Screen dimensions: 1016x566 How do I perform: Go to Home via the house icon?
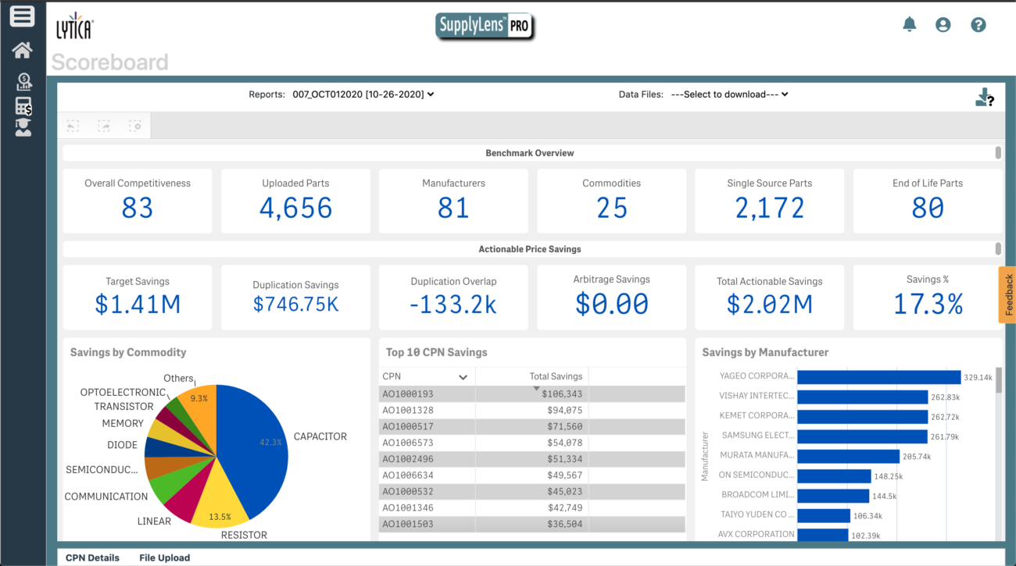point(22,51)
